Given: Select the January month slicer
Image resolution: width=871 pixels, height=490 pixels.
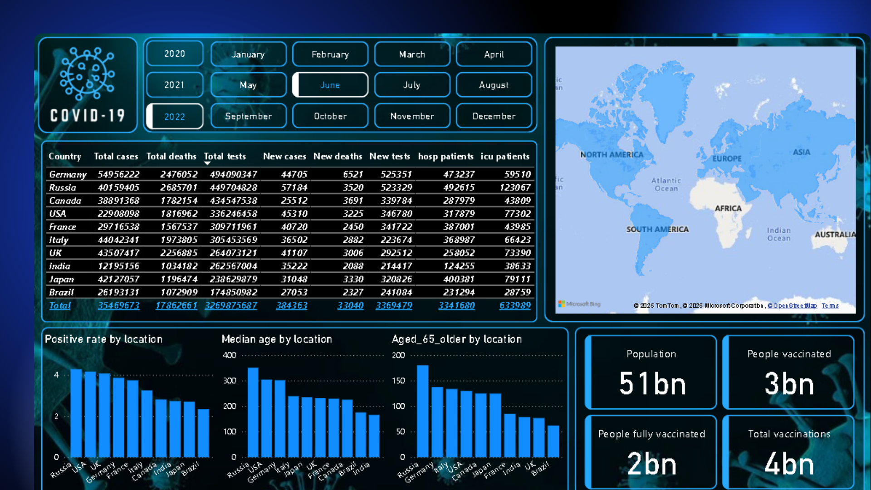Looking at the screenshot, I should (x=248, y=54).
